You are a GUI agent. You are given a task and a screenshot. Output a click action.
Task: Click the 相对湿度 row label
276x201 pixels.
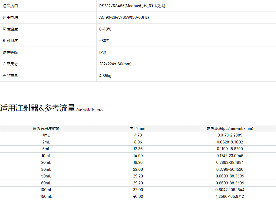(10, 41)
